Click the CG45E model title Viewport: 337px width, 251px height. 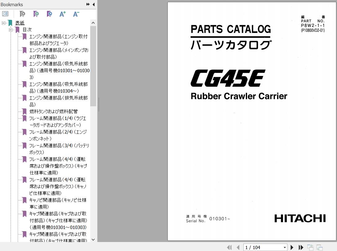coord(228,78)
